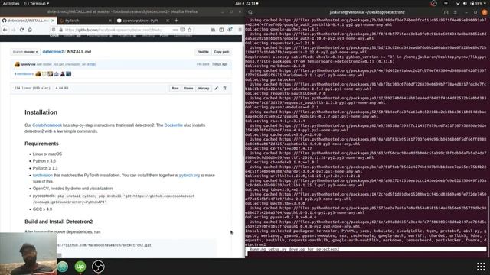490x275 pixels.
Task: Switch to the PyTorch tab
Action: [85, 21]
